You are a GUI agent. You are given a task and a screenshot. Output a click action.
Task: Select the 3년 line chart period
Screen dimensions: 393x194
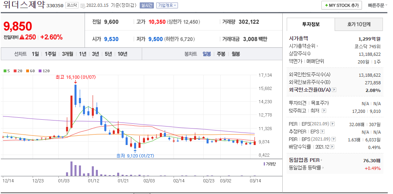[95, 54]
